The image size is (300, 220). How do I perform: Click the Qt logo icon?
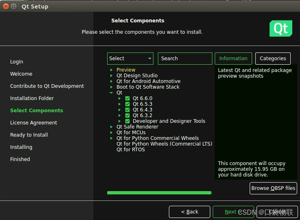(281, 28)
